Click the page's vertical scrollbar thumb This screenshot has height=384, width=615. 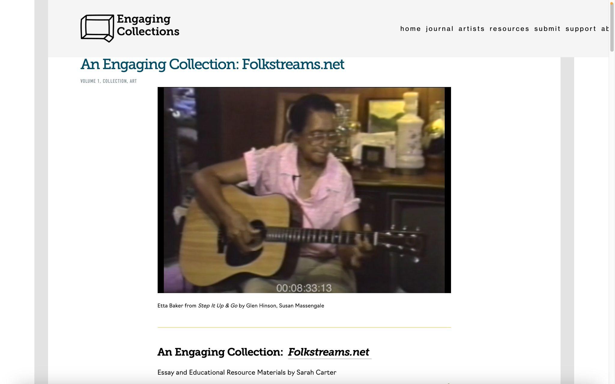[612, 27]
